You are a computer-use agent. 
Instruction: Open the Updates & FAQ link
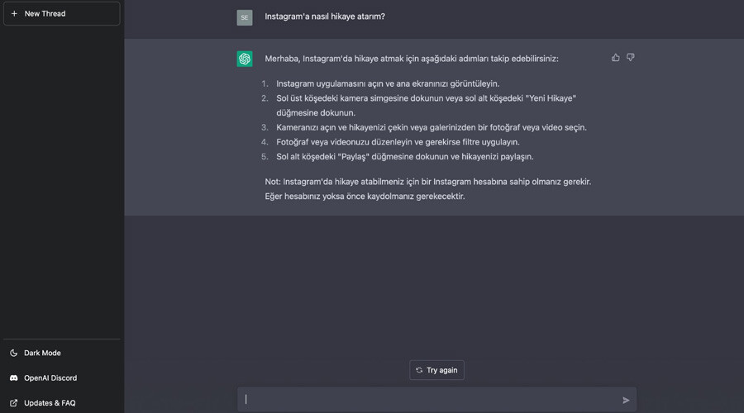50,403
